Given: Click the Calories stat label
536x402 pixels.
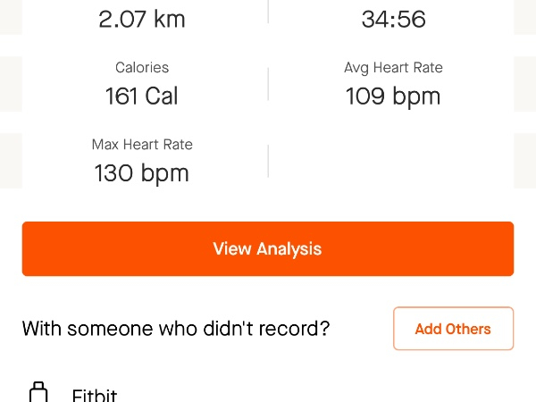Looking at the screenshot, I should click(142, 68).
